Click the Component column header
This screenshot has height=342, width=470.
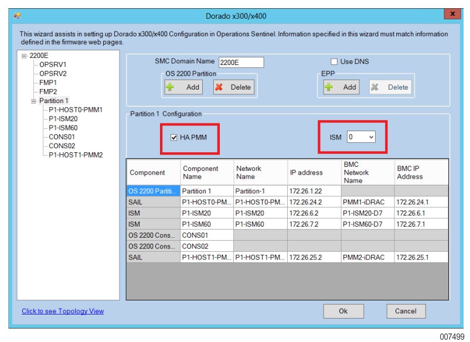(x=154, y=173)
